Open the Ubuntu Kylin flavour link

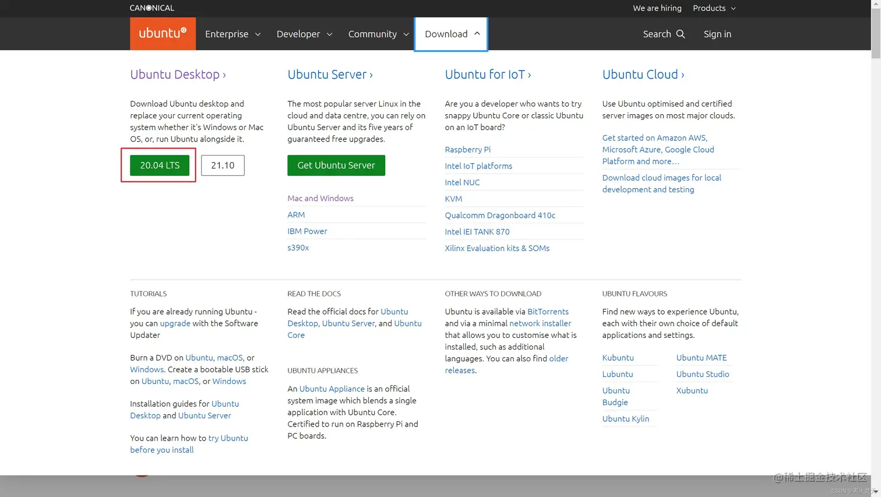[x=625, y=418]
